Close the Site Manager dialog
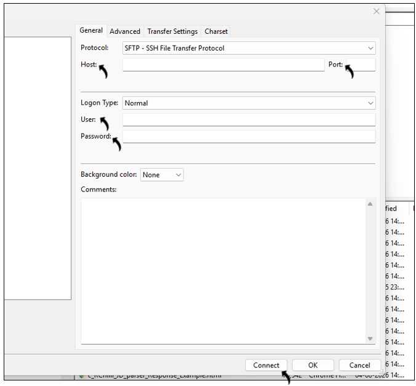416x386 pixels. 376,12
